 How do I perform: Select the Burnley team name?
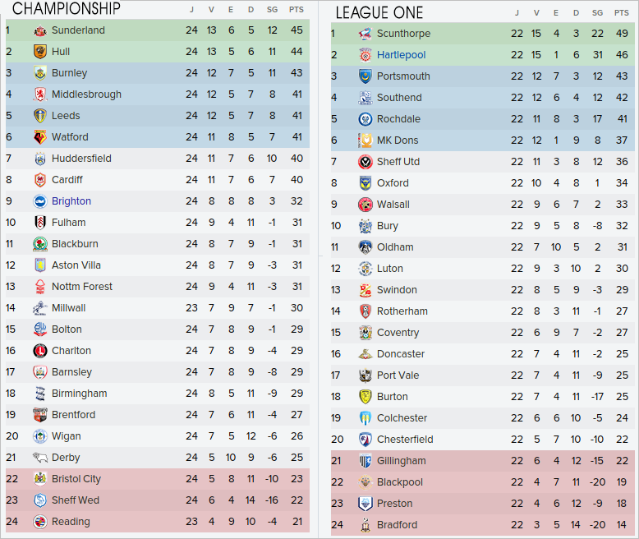(x=69, y=73)
